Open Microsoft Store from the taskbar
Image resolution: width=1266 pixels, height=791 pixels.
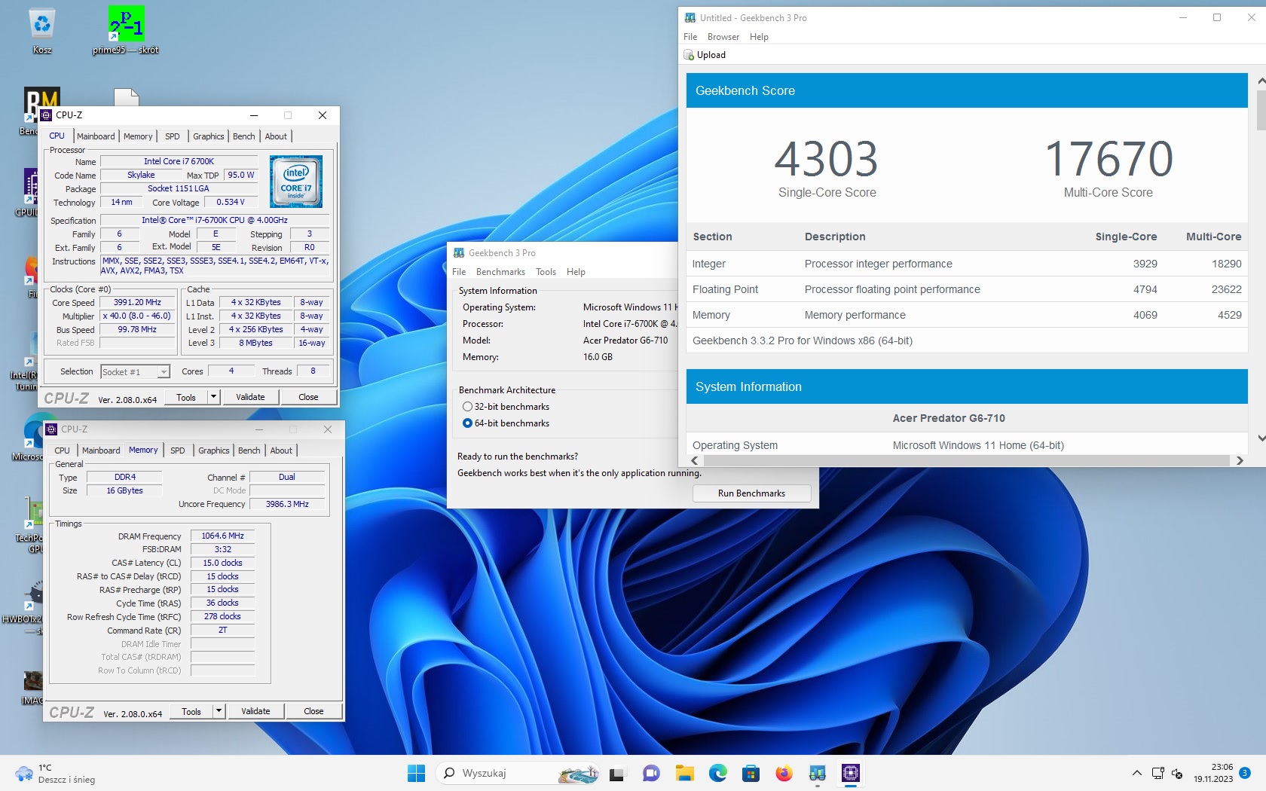coord(751,773)
